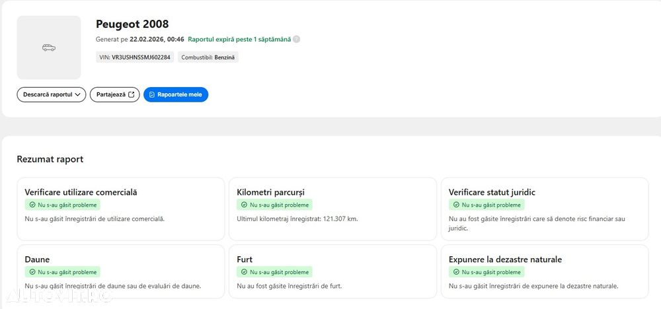Click the check icon under Kilometri parcurși
The image size is (661, 309).
244,205
